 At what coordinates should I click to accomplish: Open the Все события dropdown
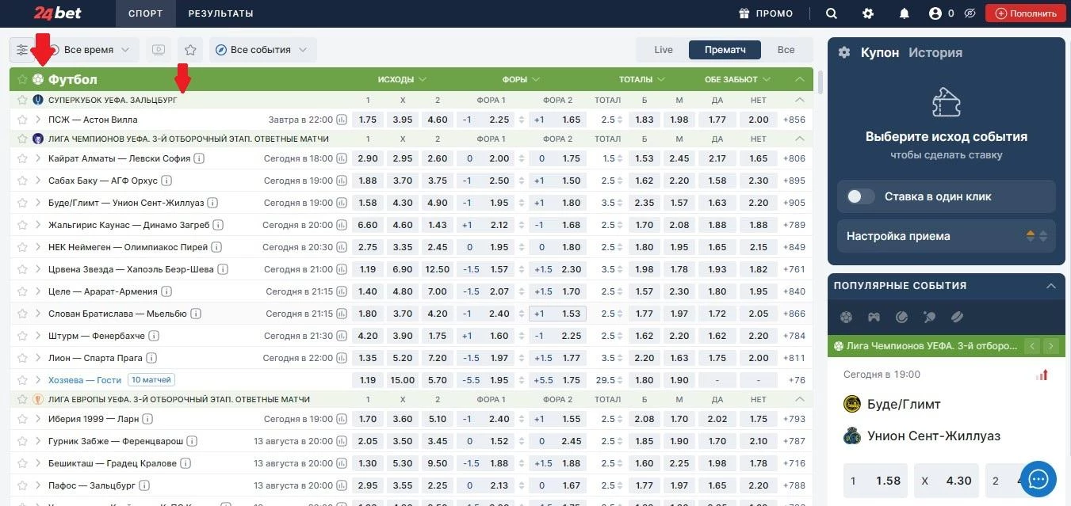point(263,50)
